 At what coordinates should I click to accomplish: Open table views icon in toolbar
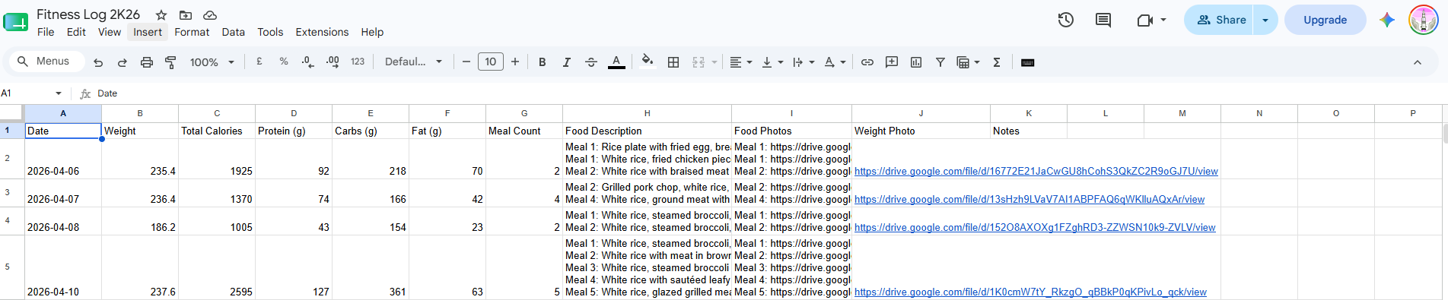pyautogui.click(x=968, y=62)
